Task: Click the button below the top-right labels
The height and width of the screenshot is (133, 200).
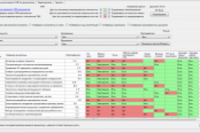Action: [159, 14]
